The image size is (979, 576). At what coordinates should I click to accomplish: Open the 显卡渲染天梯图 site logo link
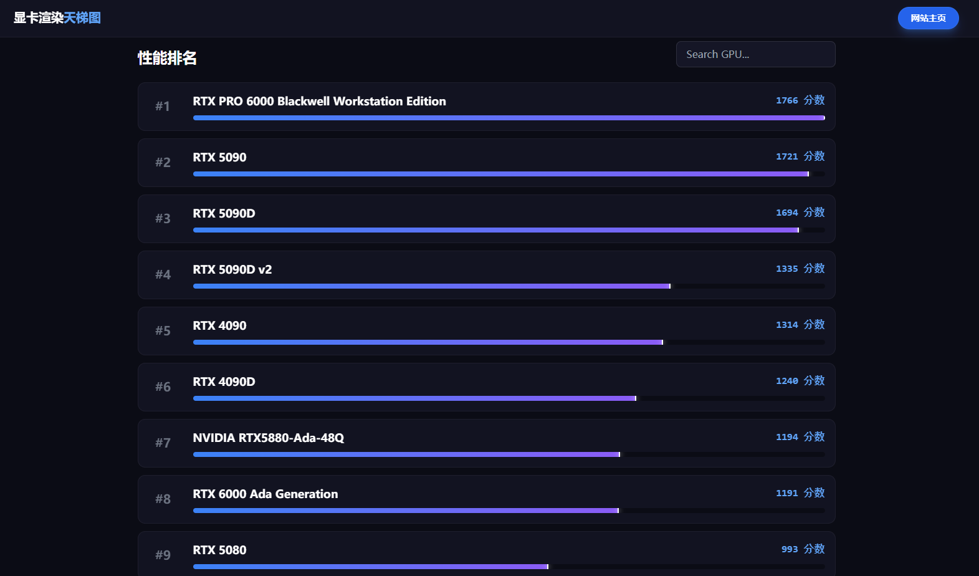57,18
